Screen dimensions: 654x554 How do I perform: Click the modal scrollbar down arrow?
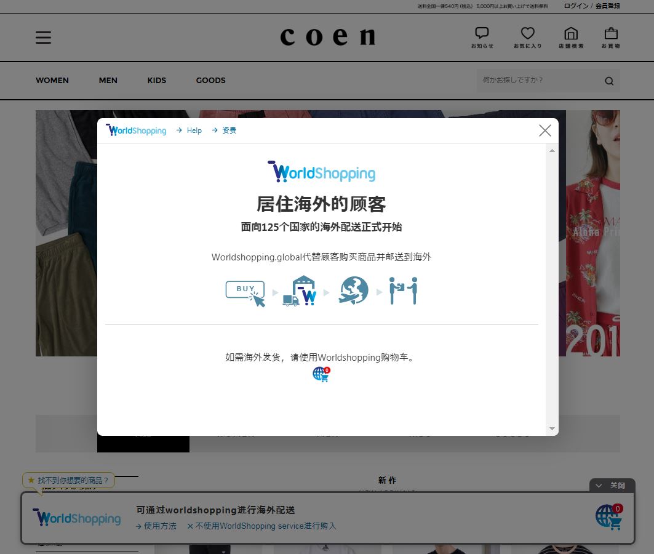coord(552,428)
